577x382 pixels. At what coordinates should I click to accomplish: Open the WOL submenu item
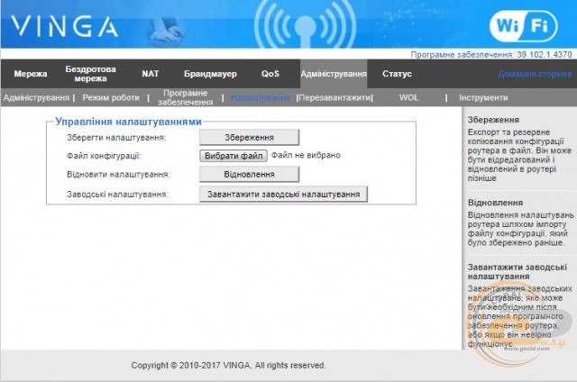(x=409, y=97)
